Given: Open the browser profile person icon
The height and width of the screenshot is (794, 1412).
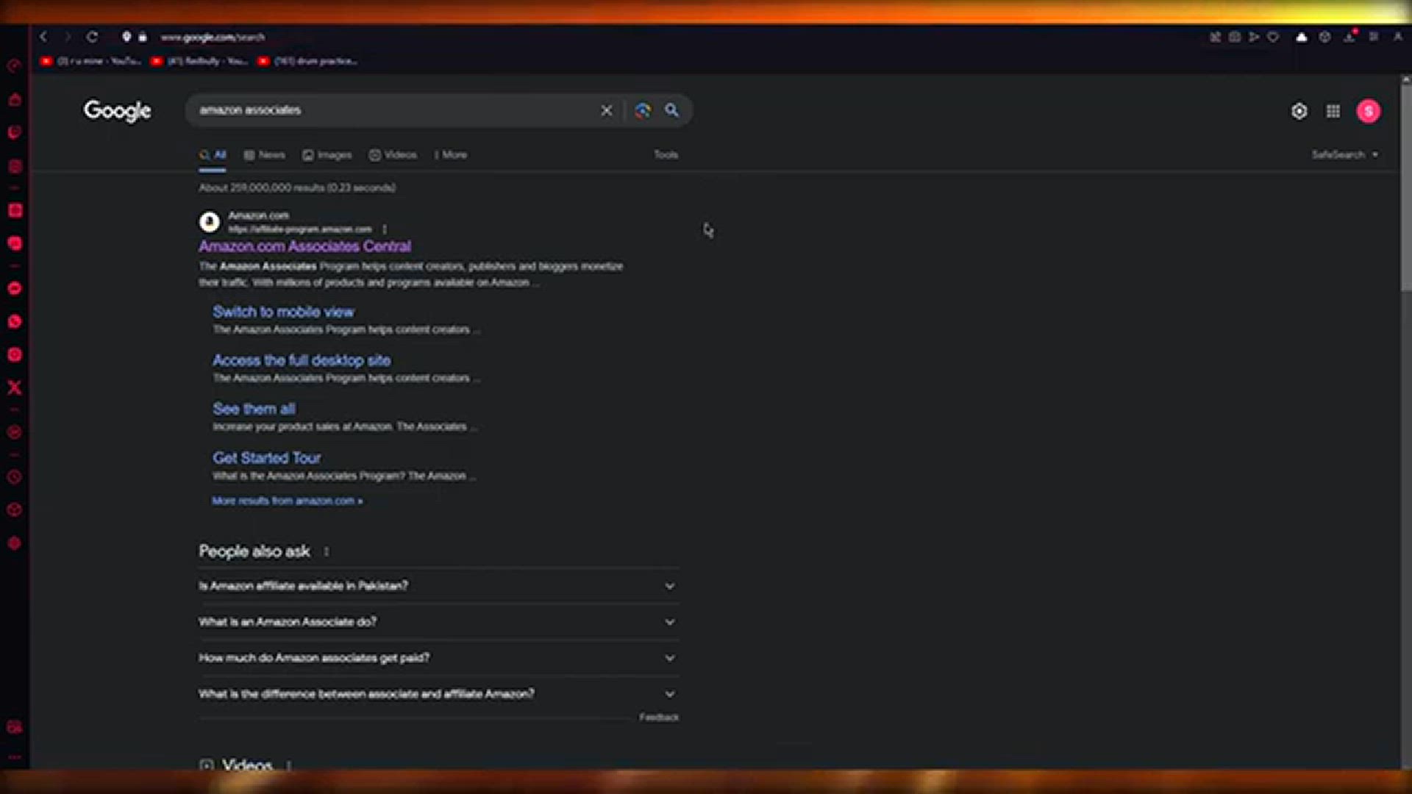Looking at the screenshot, I should coord(1397,37).
